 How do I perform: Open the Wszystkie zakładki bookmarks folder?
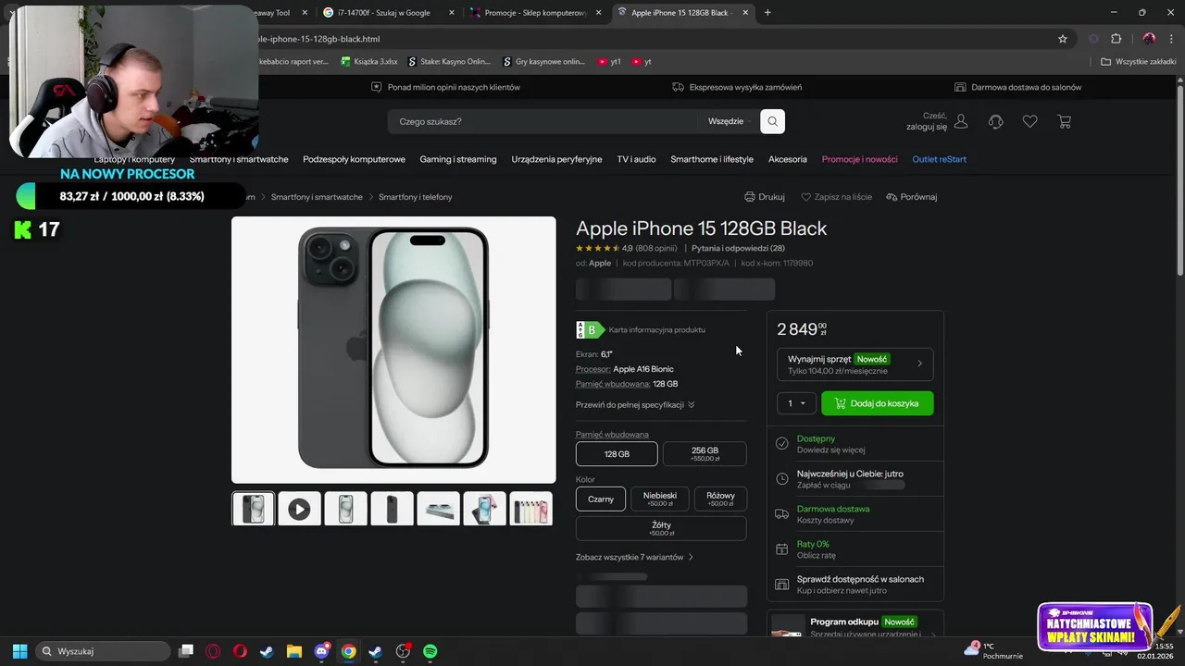(1139, 62)
